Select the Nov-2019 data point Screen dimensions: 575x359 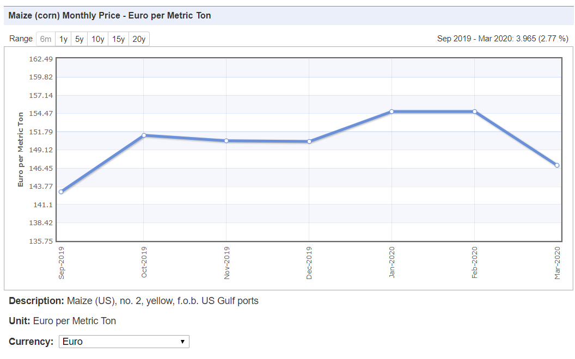pyautogui.click(x=227, y=141)
